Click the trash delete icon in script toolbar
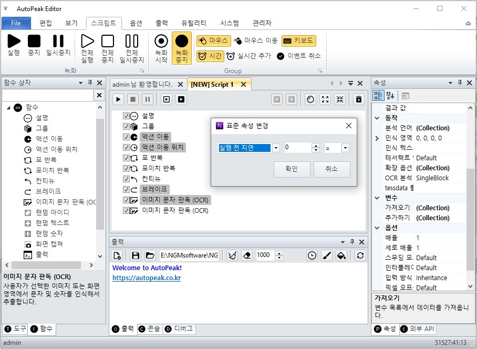The height and width of the screenshot is (349, 477). [359, 99]
